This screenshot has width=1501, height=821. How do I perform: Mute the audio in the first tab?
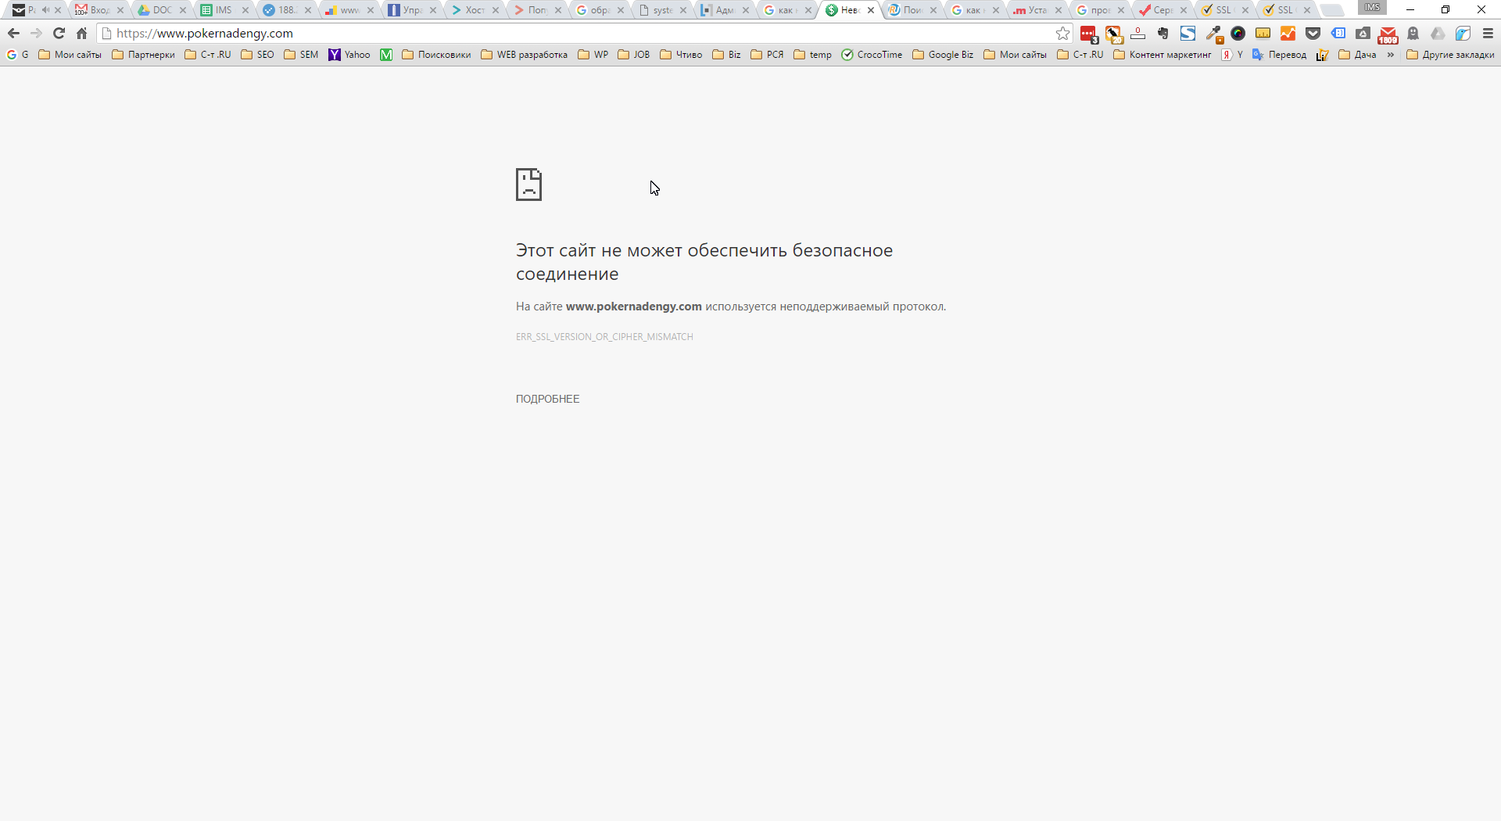[x=45, y=10]
